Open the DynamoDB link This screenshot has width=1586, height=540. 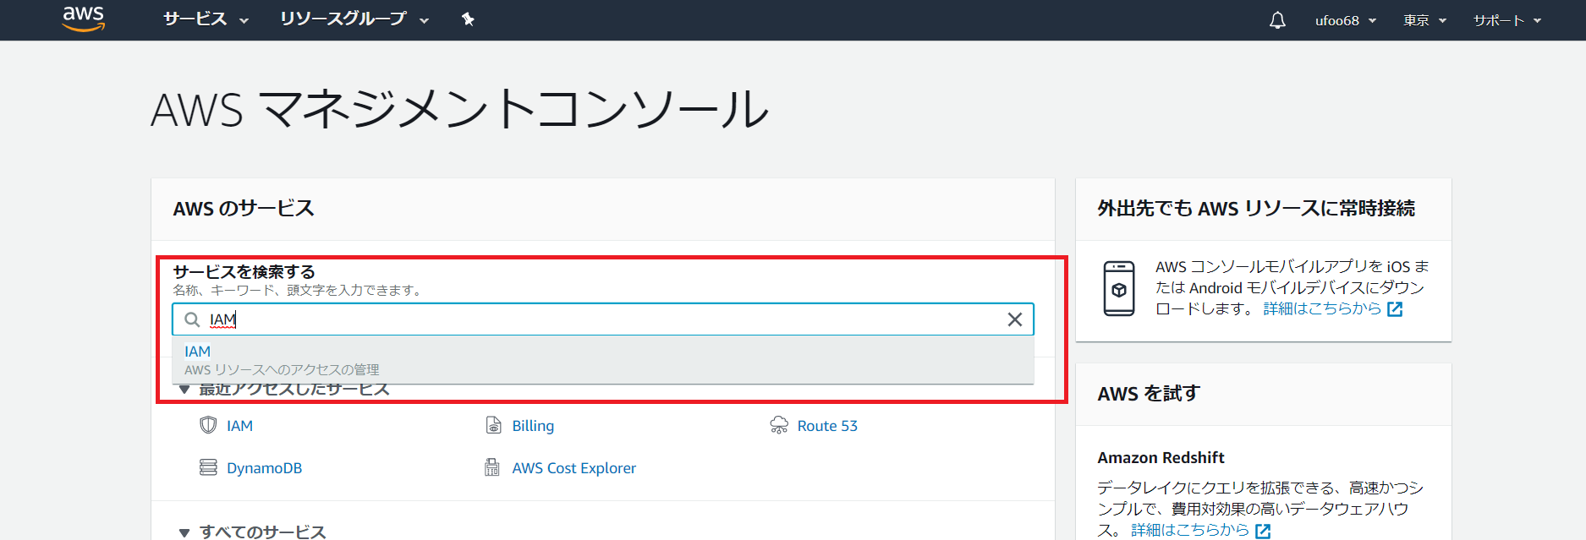click(x=264, y=468)
